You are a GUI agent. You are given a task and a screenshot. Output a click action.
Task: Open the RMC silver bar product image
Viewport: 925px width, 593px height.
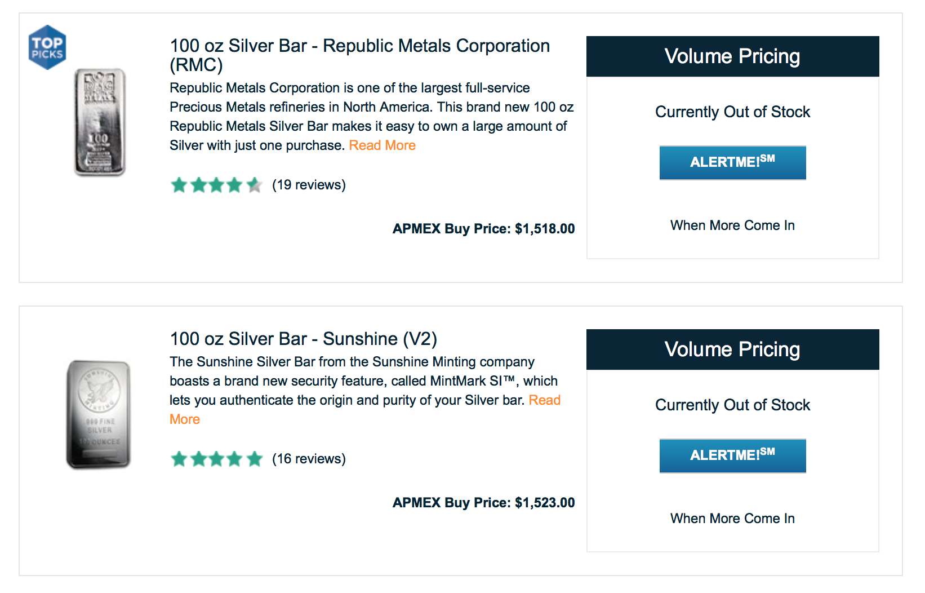(100, 122)
